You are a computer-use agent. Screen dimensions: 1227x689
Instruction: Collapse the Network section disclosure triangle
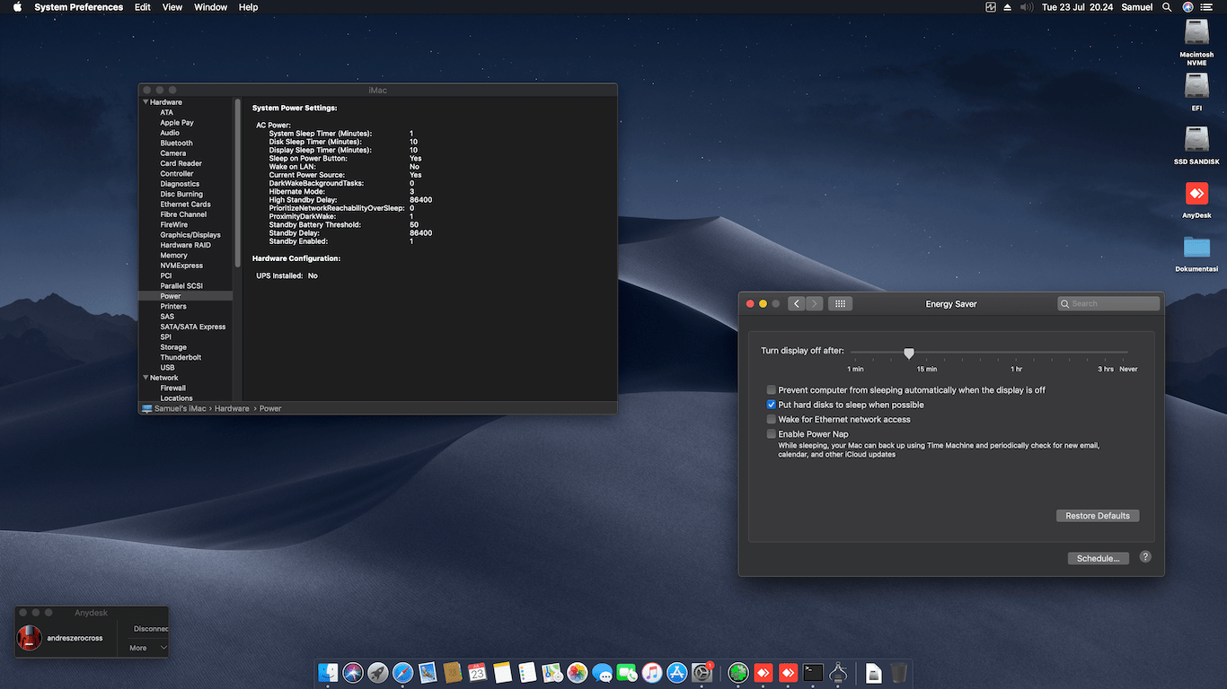point(146,378)
